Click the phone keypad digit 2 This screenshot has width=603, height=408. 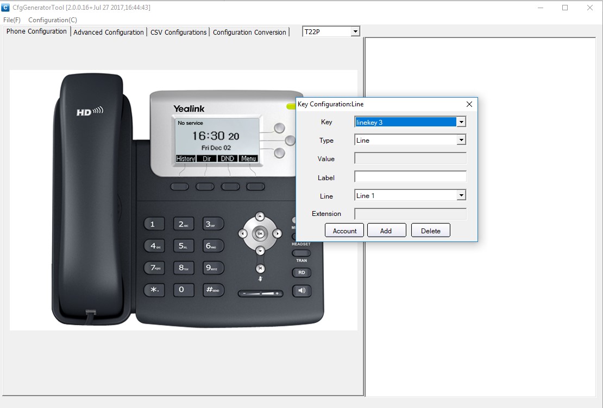click(x=184, y=224)
